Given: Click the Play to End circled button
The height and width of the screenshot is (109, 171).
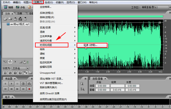Looking at the screenshot, I should pos(23,84).
